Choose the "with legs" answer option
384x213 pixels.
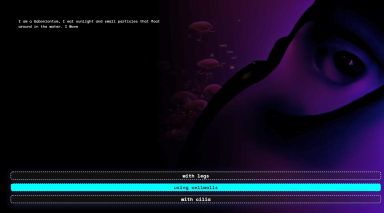tap(195, 176)
